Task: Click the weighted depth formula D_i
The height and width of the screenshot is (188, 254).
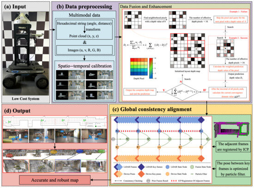Action: tap(145, 45)
